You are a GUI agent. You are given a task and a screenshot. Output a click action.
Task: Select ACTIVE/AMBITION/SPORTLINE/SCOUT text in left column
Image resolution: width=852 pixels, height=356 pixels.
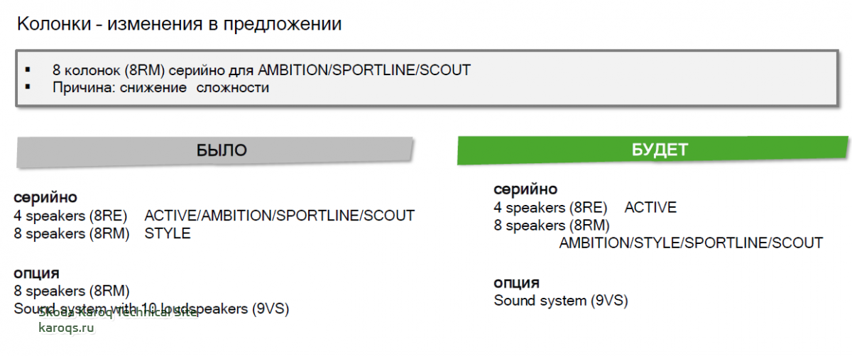pos(279,216)
